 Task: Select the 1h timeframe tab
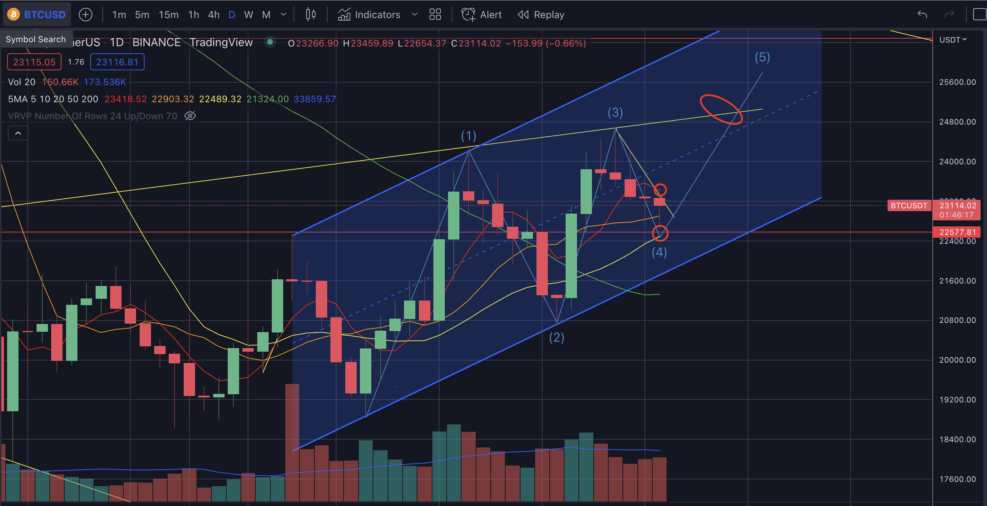(194, 15)
